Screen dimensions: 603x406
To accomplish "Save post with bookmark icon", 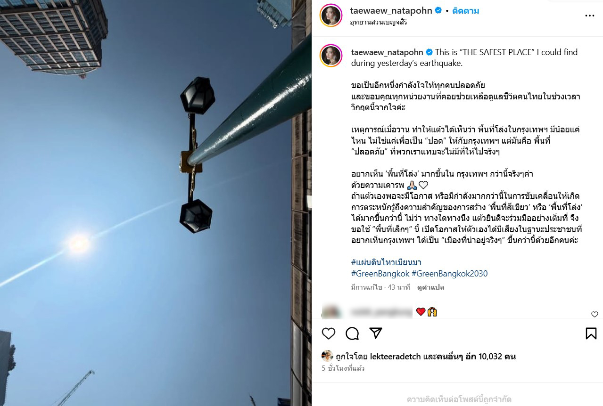I will [591, 333].
